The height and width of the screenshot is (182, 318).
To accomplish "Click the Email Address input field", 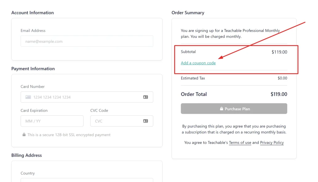I will click(86, 41).
